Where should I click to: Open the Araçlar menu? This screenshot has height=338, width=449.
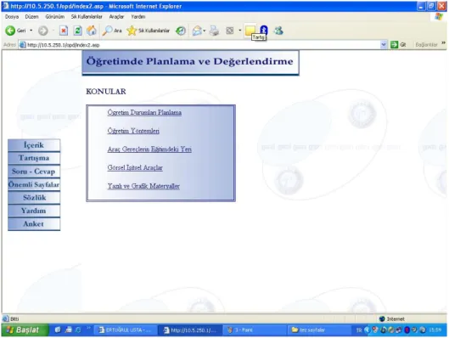point(116,17)
